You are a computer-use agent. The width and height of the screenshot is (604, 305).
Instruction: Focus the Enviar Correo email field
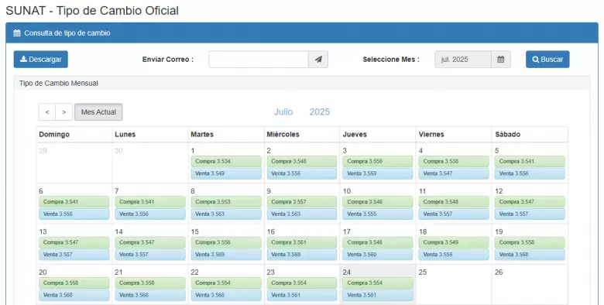(259, 60)
